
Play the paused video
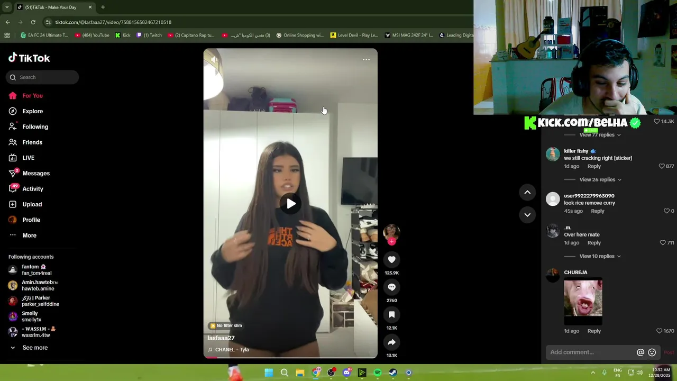pyautogui.click(x=291, y=204)
